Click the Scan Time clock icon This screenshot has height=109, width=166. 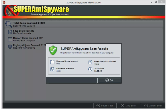click(x=90, y=69)
